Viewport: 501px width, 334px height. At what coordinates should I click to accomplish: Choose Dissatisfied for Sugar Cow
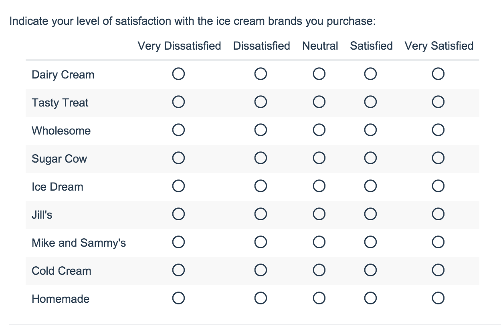(261, 158)
